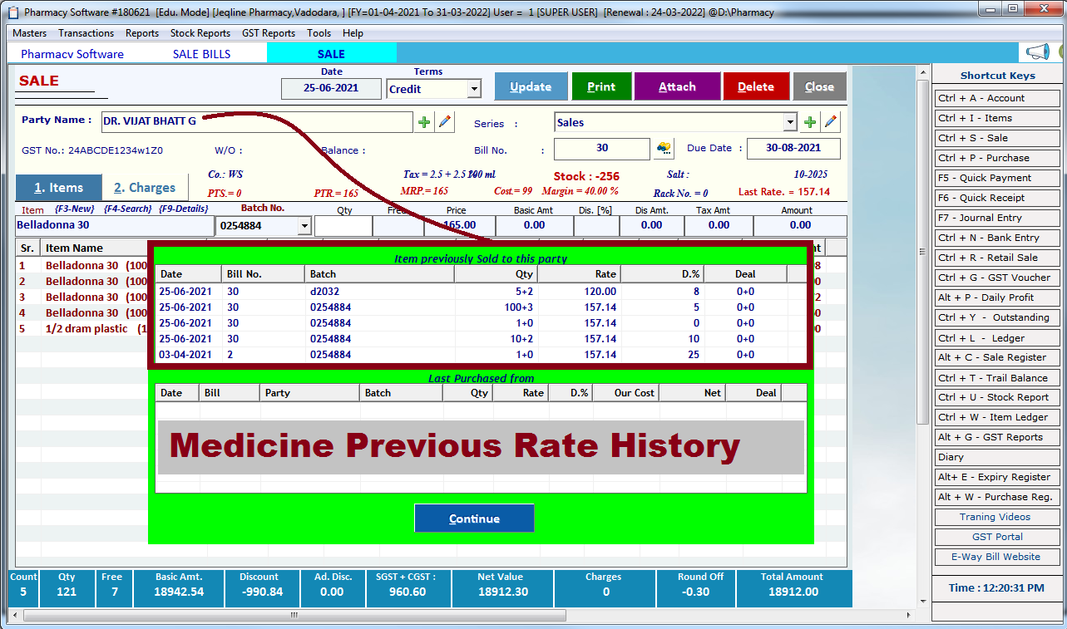The image size is (1067, 629).
Task: Click the Pharmacy Software title bar icon
Action: click(x=12, y=11)
